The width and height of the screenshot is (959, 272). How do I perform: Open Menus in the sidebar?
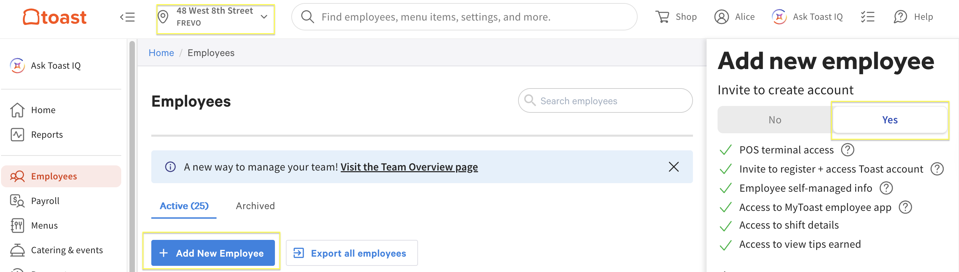[61, 226]
